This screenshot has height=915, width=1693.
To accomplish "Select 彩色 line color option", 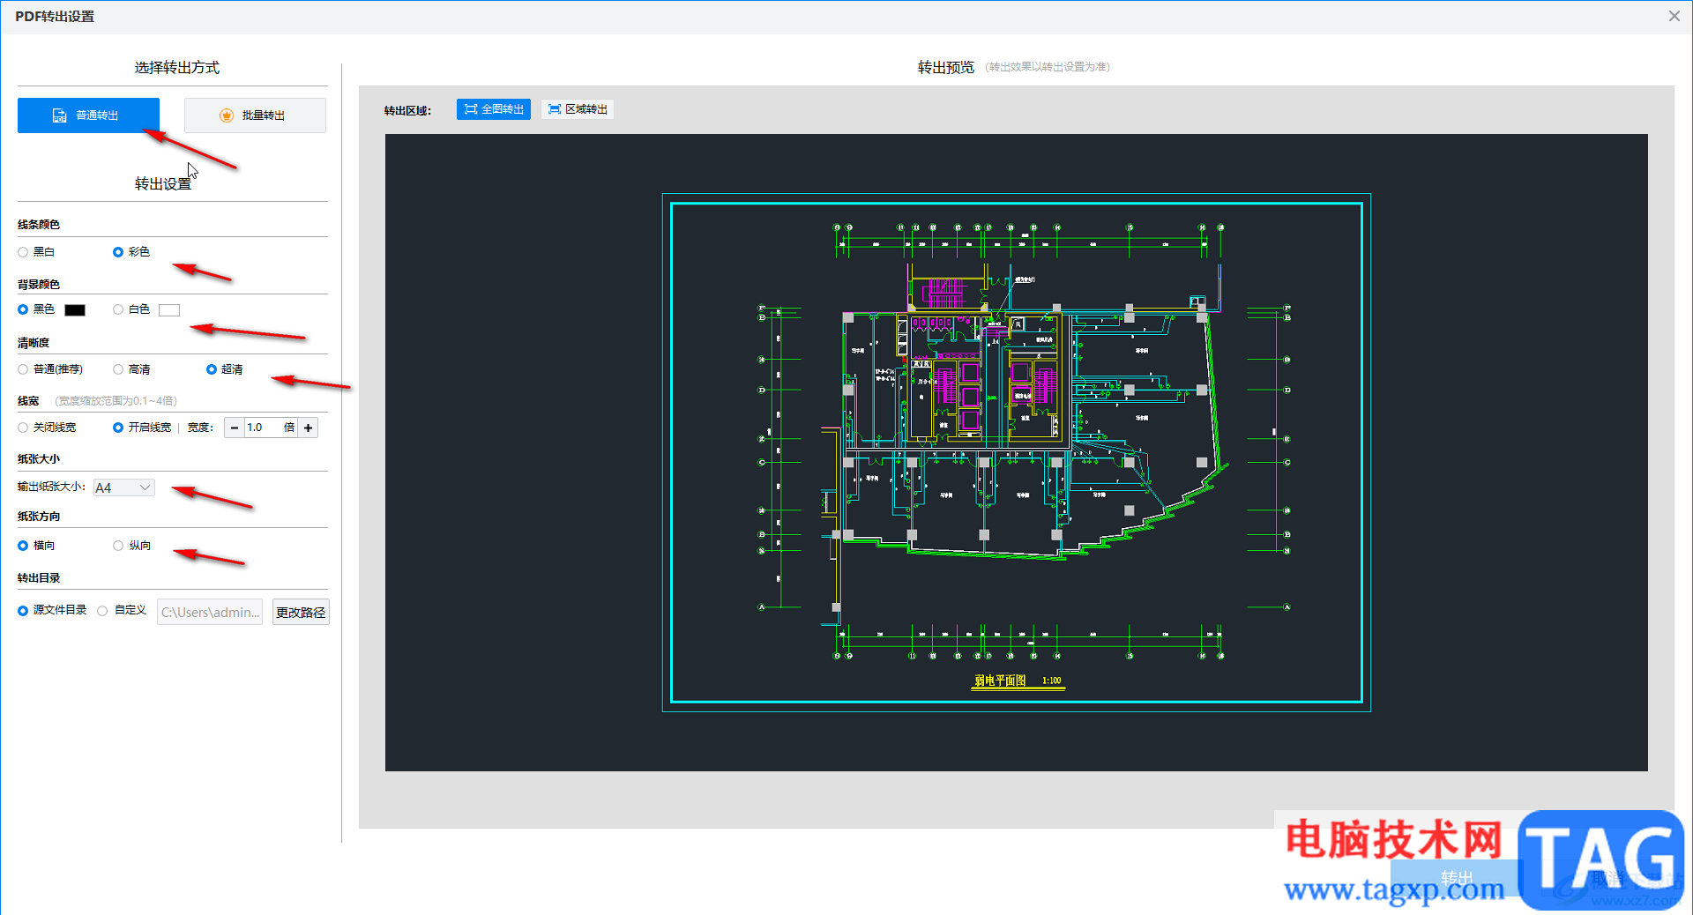I will (x=118, y=252).
